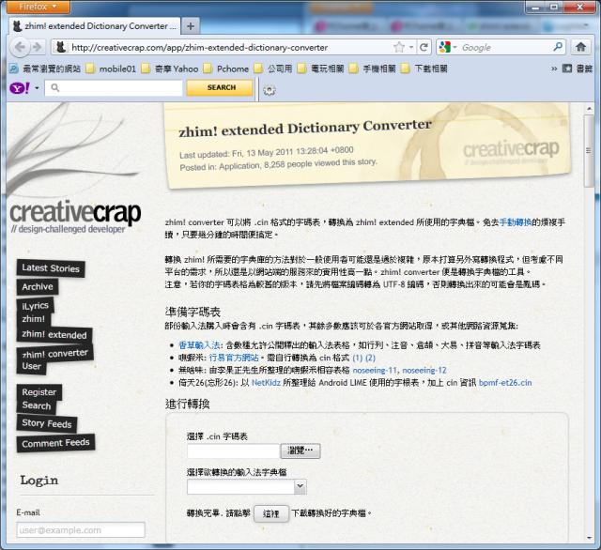This screenshot has height=550, width=601.
Task: Open the mobile01 bookmark folder
Action: 111,69
